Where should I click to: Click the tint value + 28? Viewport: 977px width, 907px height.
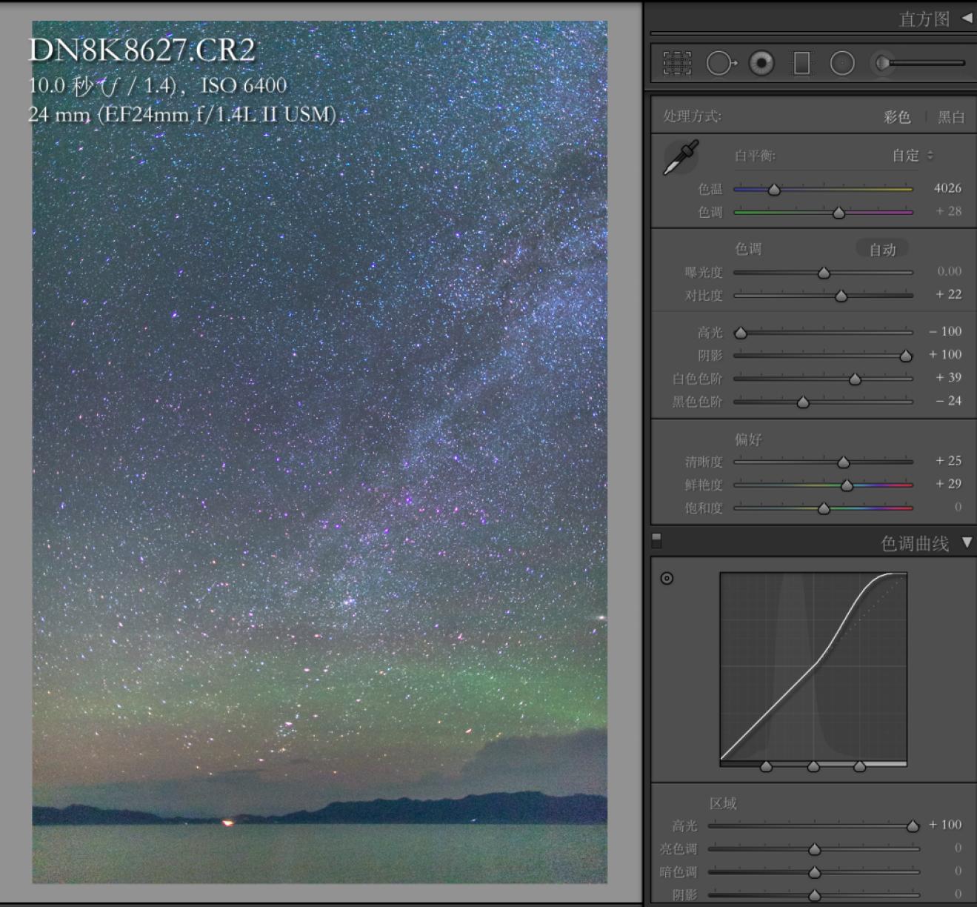(x=948, y=211)
